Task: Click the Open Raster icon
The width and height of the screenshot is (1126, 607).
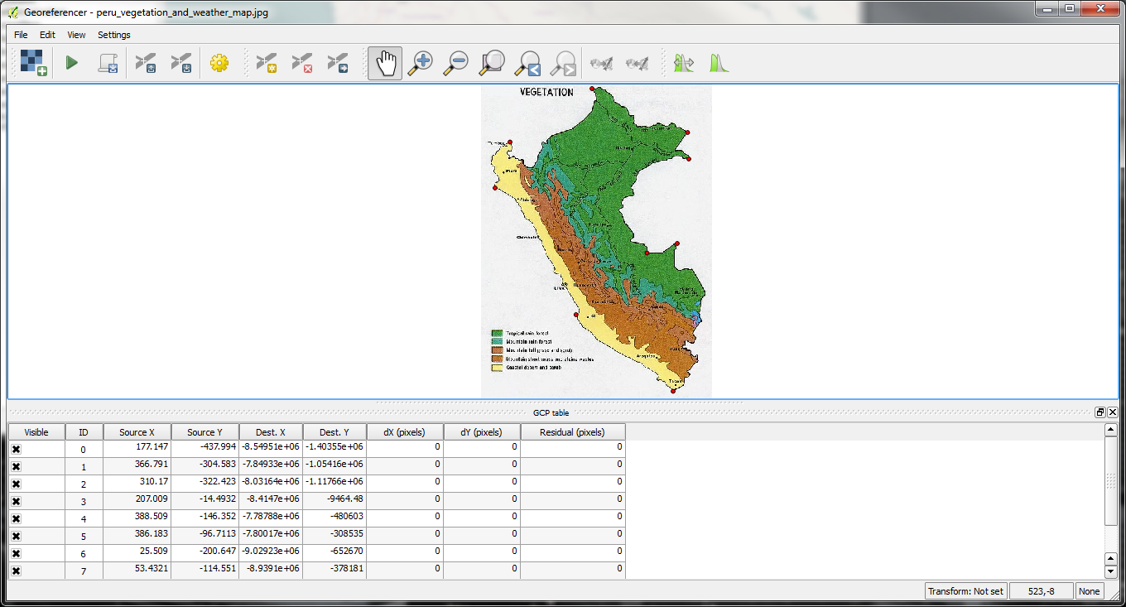Action: point(33,63)
